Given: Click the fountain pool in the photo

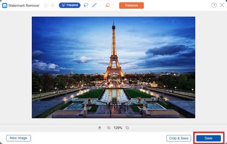Looking at the screenshot, I should 114,95.
